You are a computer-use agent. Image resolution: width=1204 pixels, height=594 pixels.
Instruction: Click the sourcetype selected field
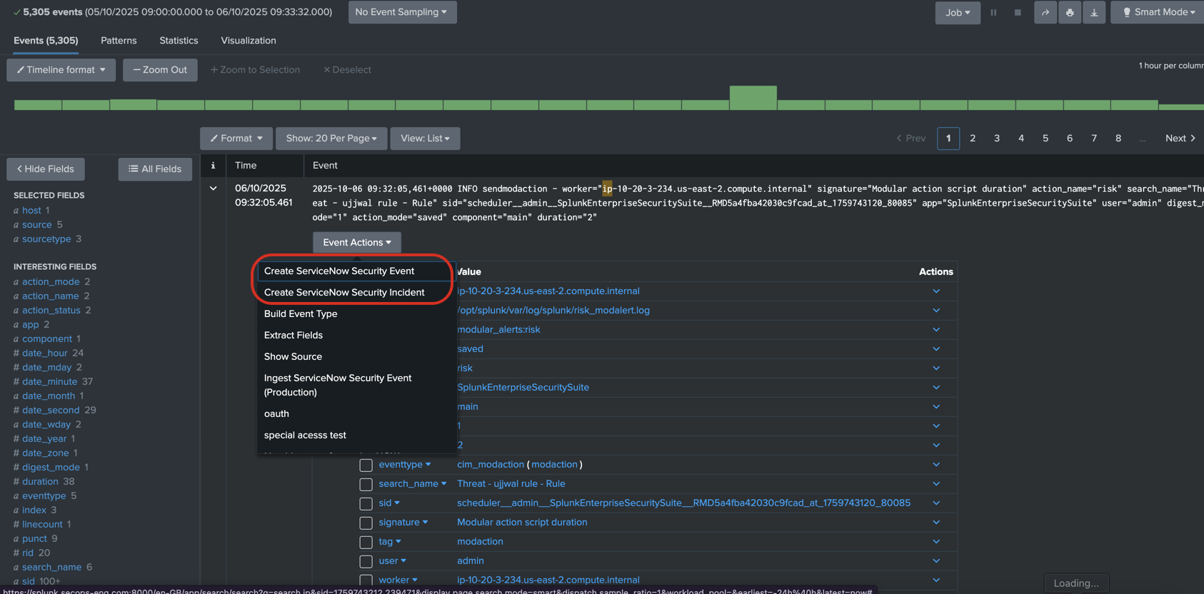point(46,239)
